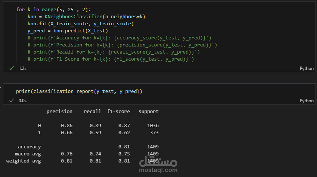Click the 0.0s execution time text
Screen dimensions: 317x177
pos(22,100)
